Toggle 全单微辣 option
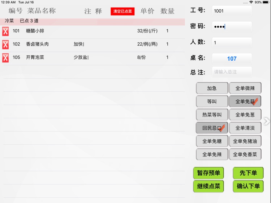 (x=245, y=88)
